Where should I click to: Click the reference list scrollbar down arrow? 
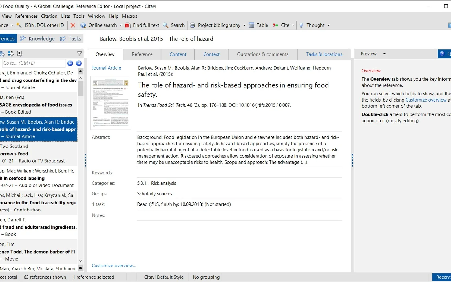click(81, 261)
